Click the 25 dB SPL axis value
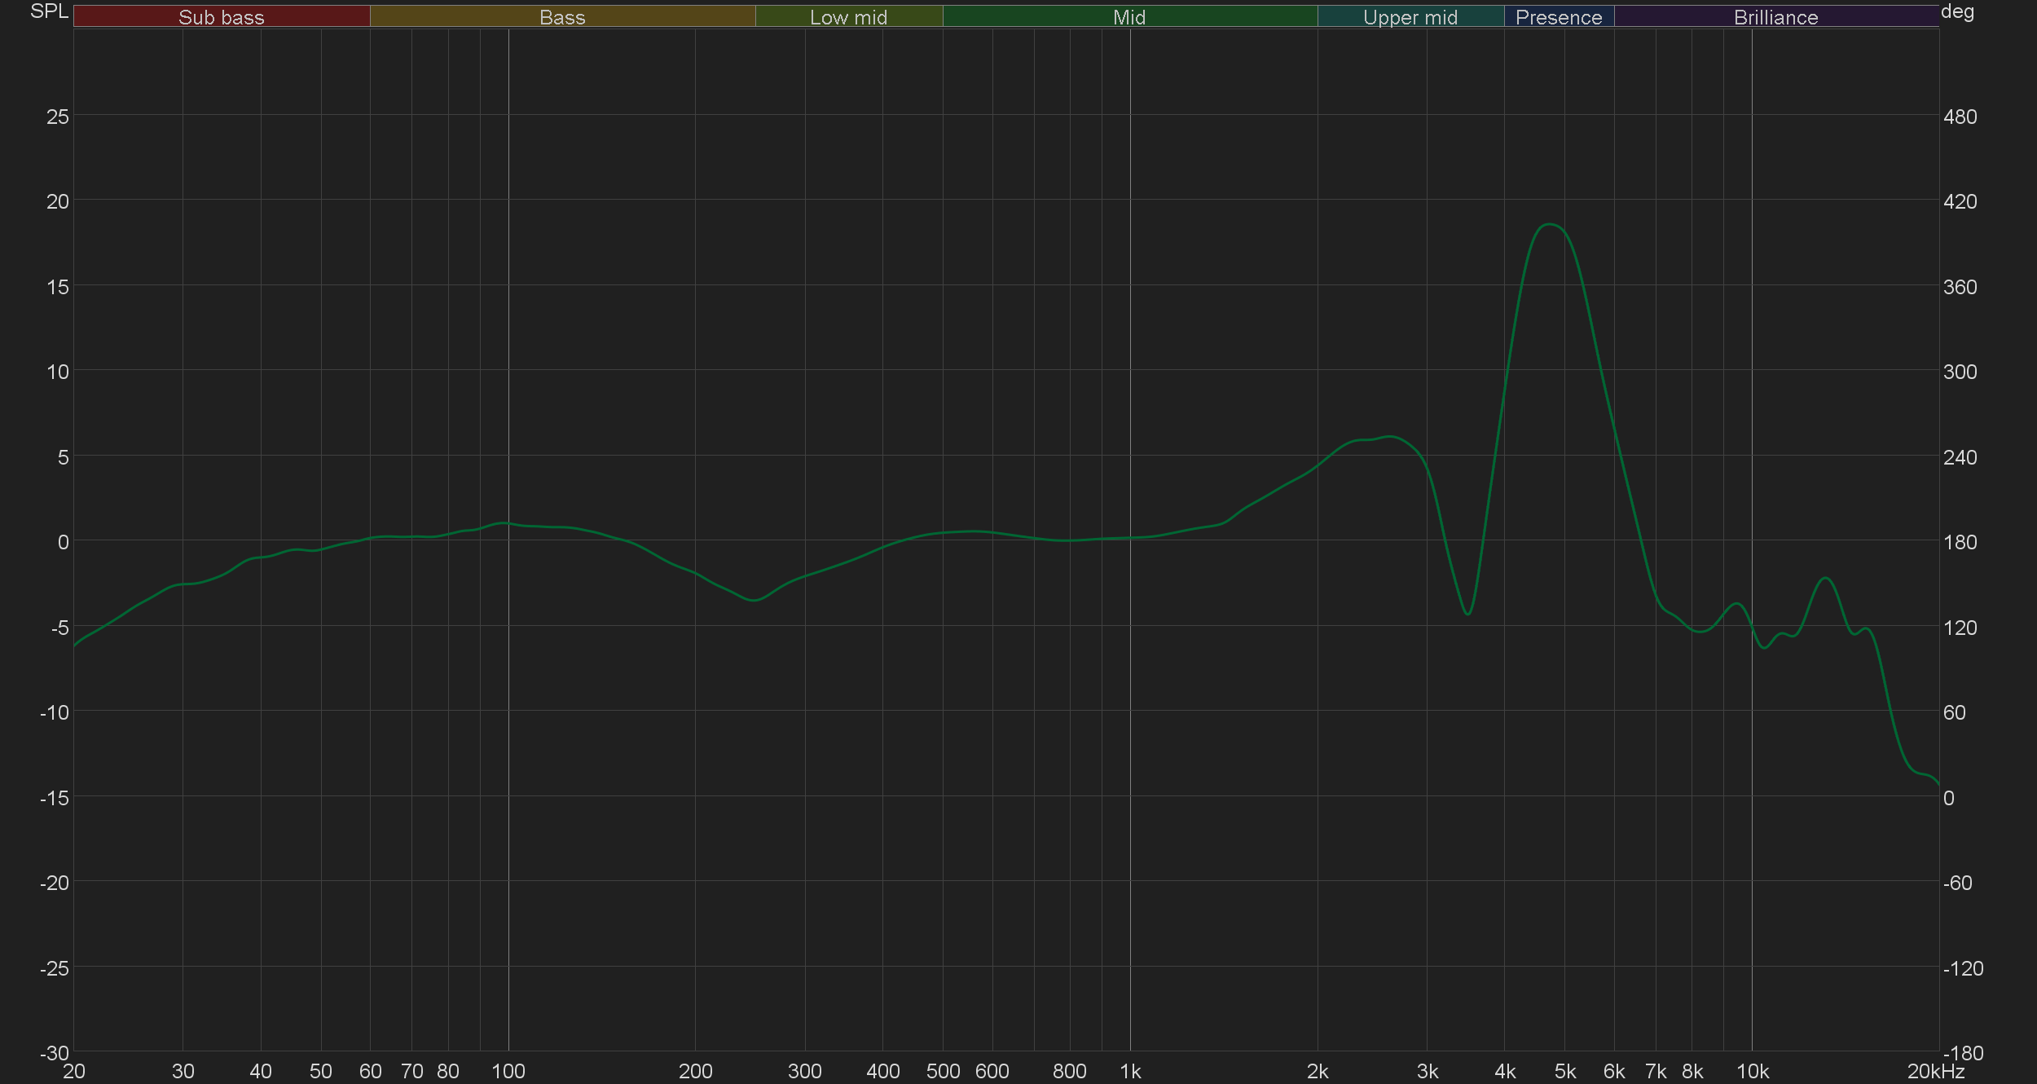 click(x=58, y=117)
